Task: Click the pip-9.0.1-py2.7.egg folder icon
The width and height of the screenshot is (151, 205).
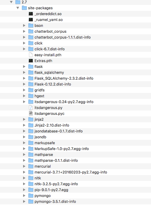Action: pyautogui.click(x=31, y=190)
